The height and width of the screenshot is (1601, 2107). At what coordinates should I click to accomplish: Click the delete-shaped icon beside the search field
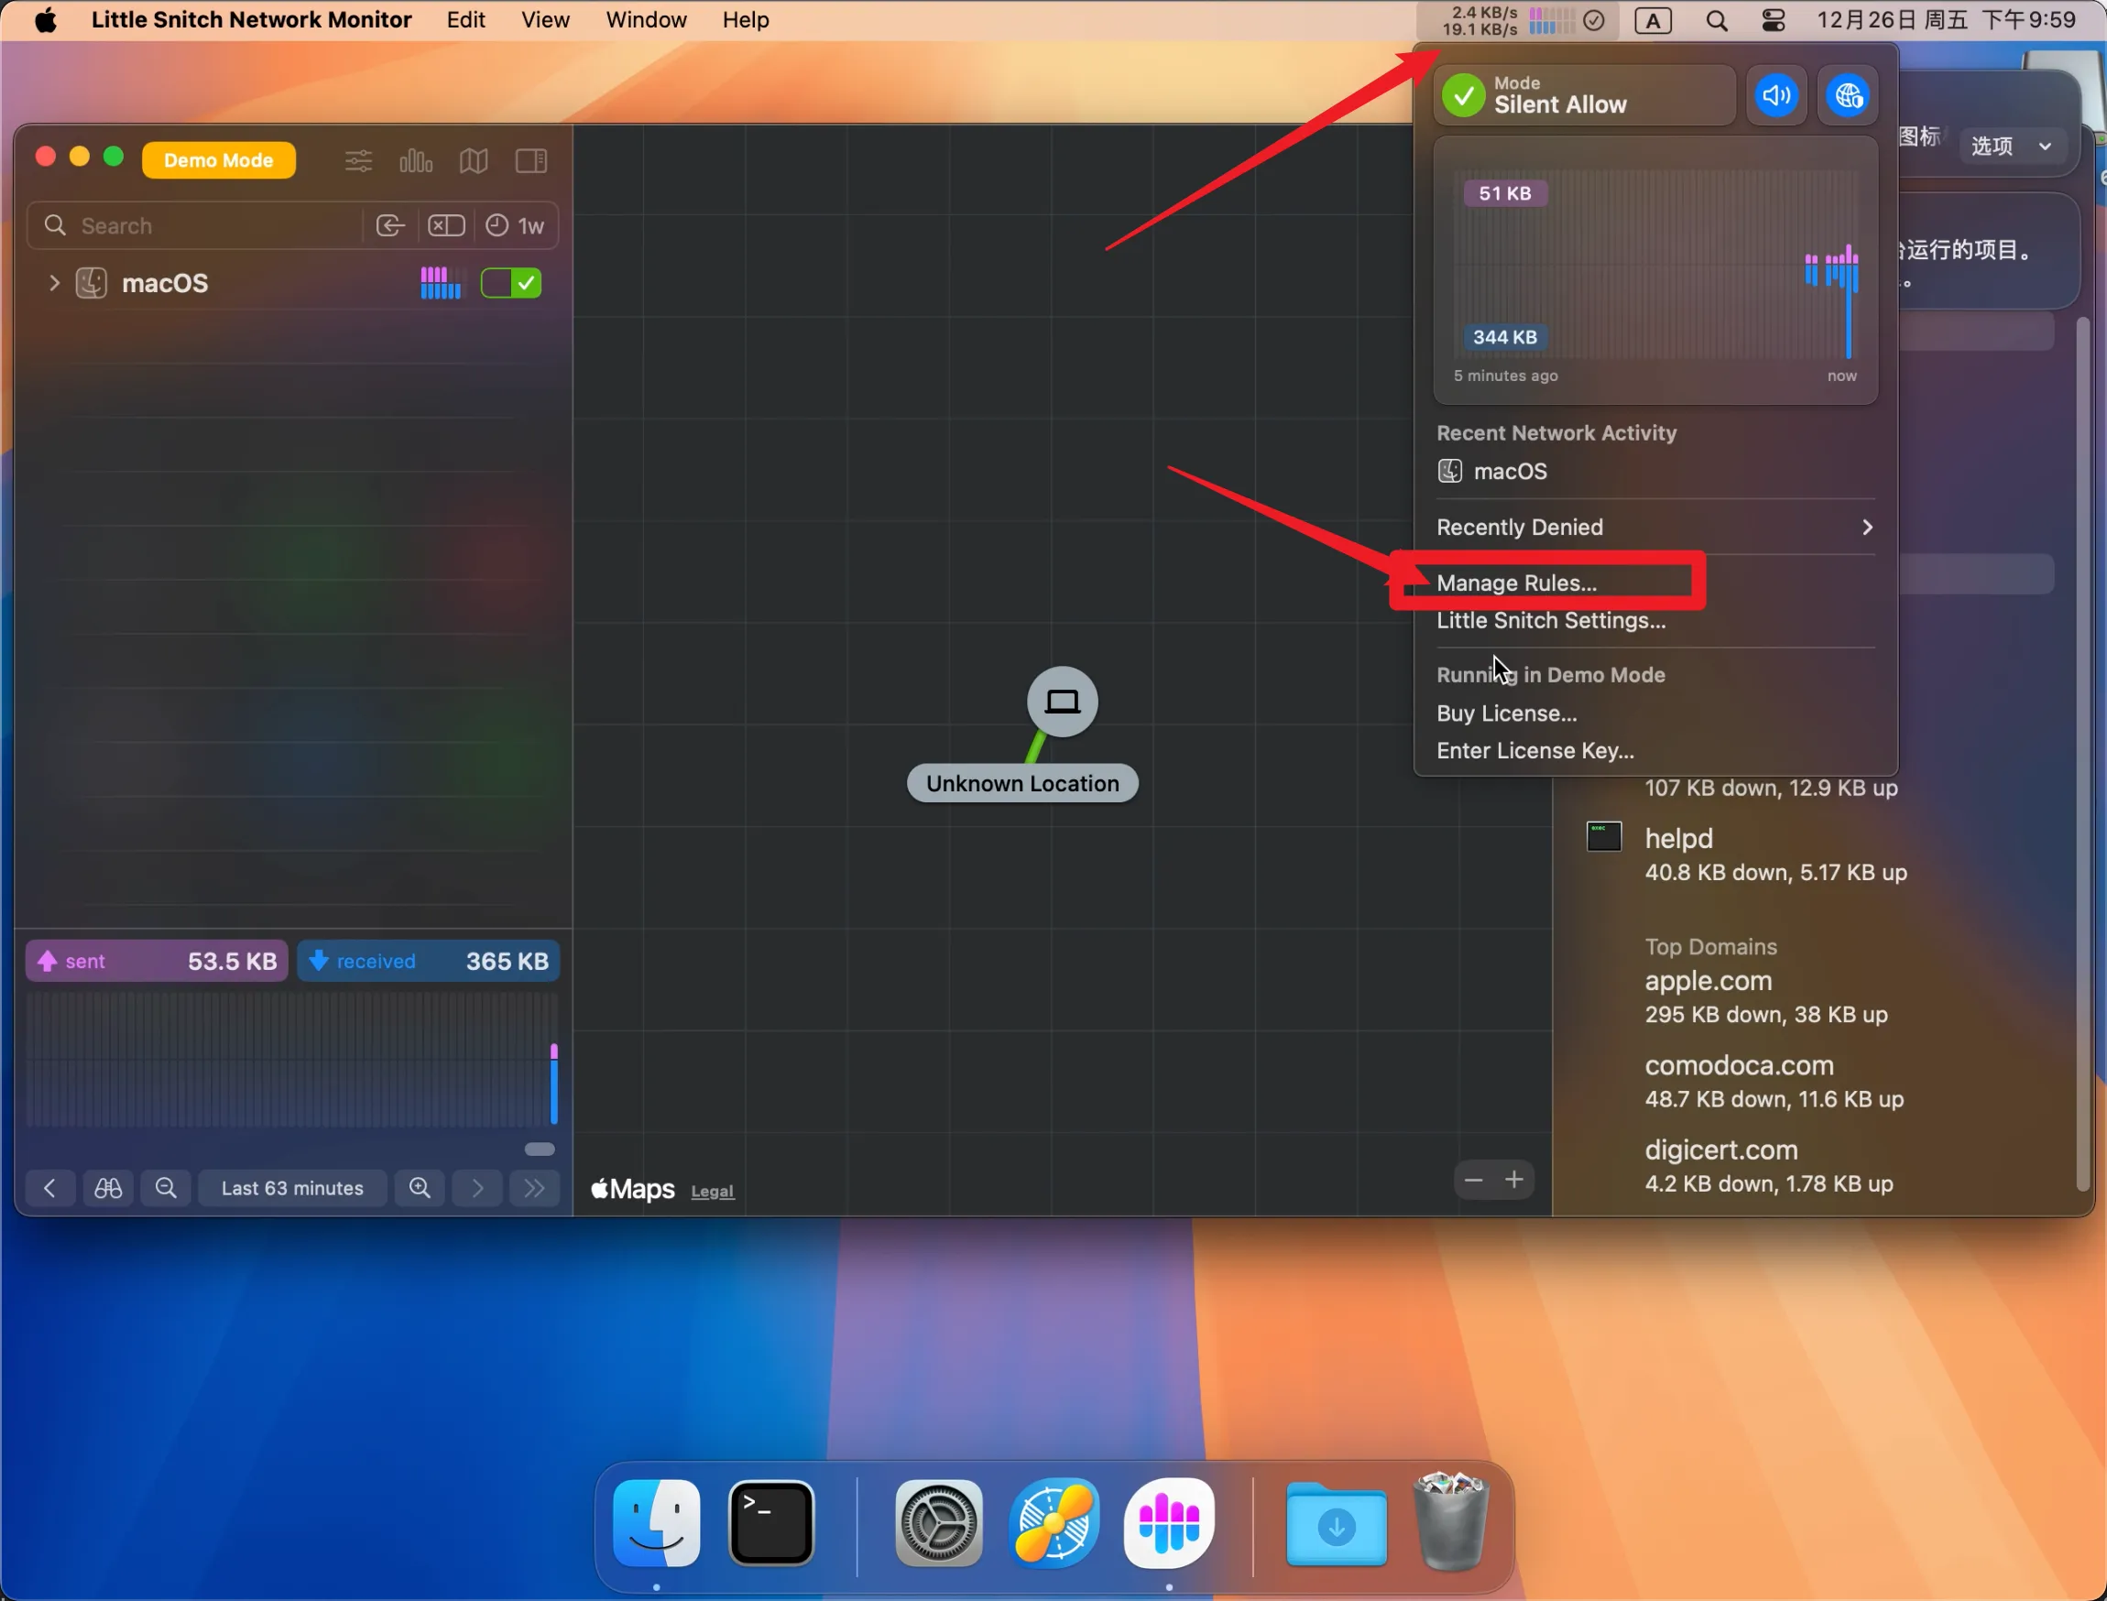pos(446,226)
